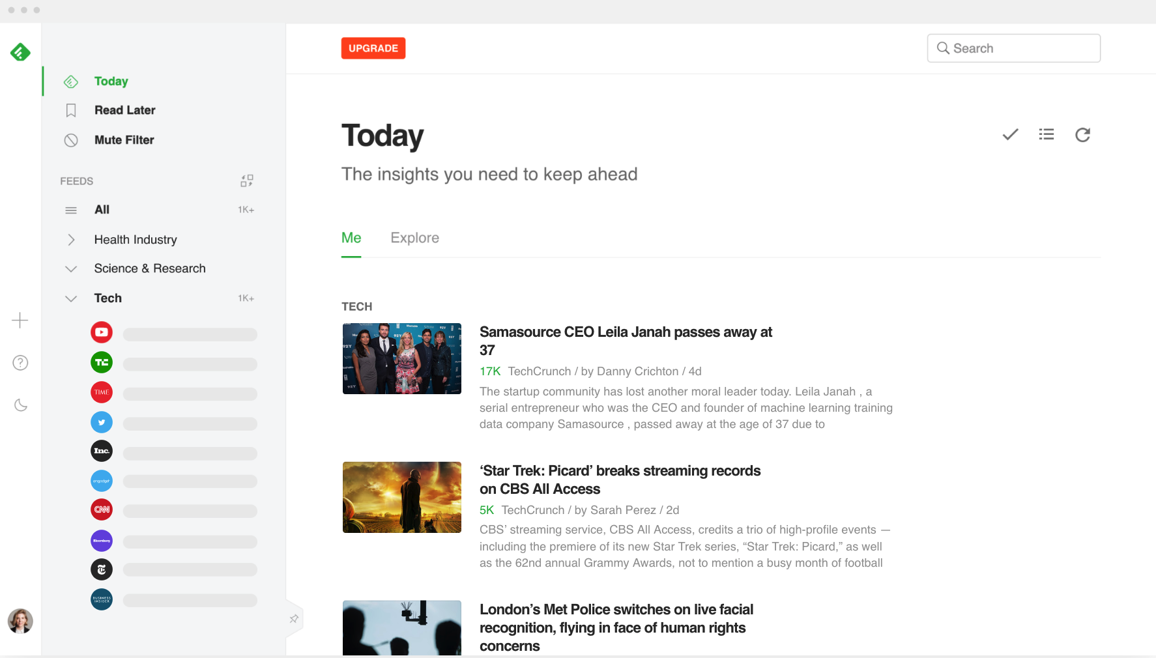Open the TechCrunch feed source
The width and height of the screenshot is (1156, 658).
[102, 362]
